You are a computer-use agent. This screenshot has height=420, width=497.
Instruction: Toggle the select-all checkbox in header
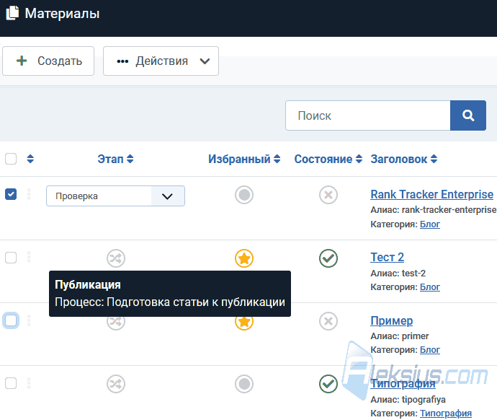tap(11, 159)
